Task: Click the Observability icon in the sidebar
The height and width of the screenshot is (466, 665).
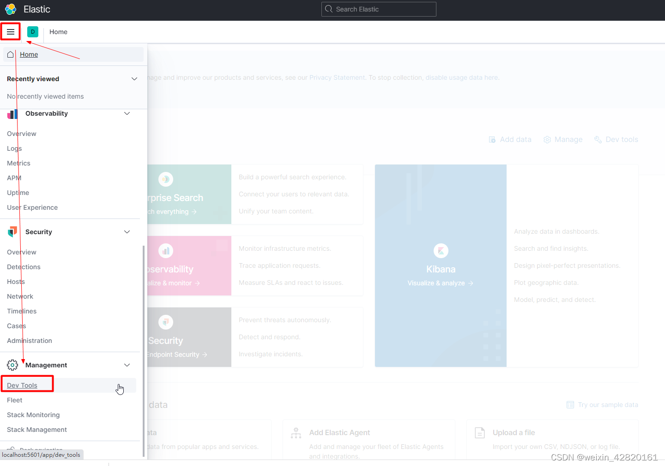Action: tap(12, 114)
